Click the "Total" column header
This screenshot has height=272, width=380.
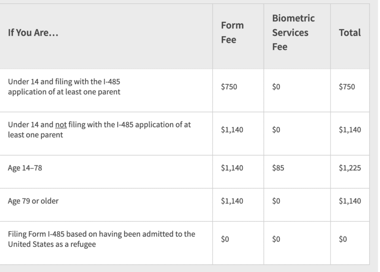point(350,33)
